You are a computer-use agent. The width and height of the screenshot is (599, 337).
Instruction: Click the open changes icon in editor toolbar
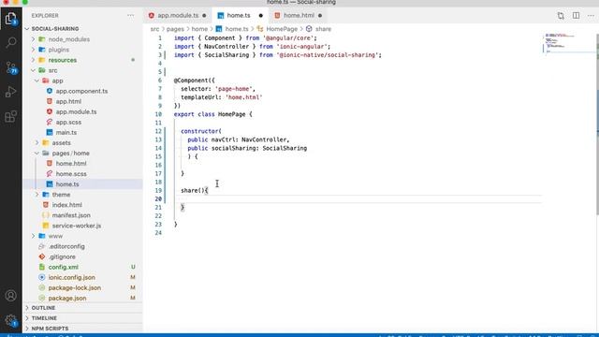[561, 16]
